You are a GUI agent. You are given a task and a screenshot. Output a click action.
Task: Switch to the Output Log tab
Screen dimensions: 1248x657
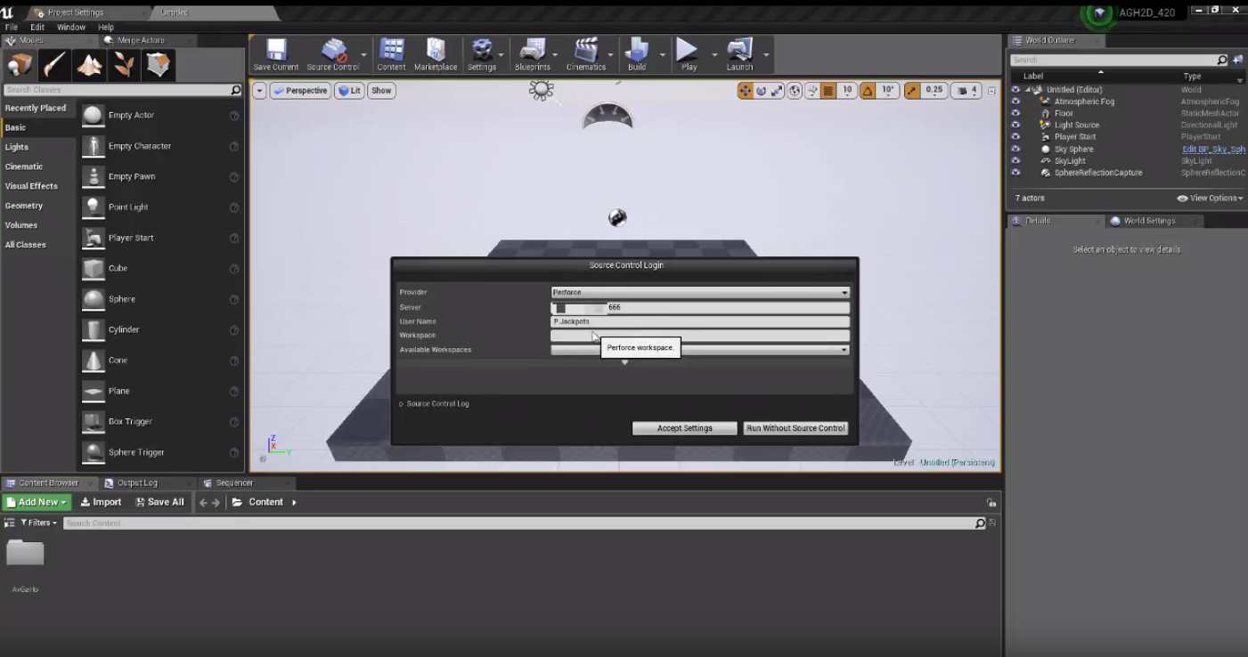coord(137,483)
